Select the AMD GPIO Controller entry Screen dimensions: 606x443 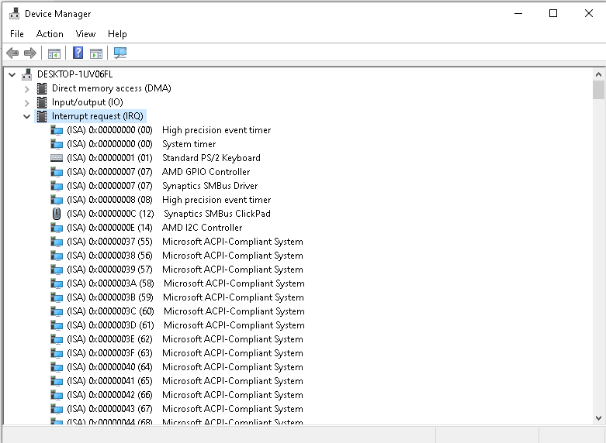(x=206, y=172)
